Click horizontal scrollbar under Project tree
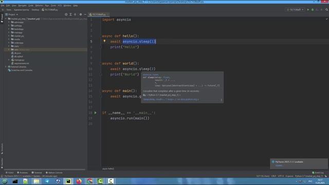329x185 pixels. (45, 170)
